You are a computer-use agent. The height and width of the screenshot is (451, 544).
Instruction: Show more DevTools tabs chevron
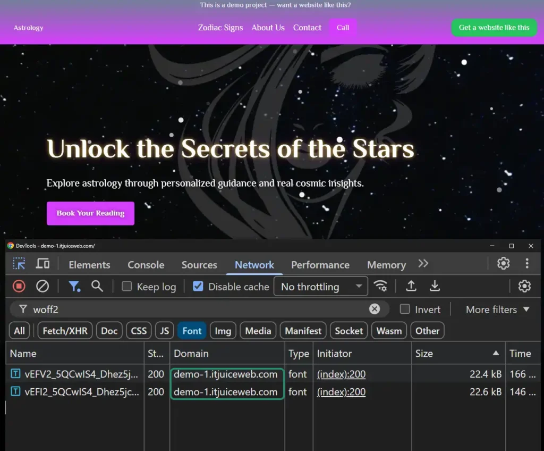coord(423,264)
